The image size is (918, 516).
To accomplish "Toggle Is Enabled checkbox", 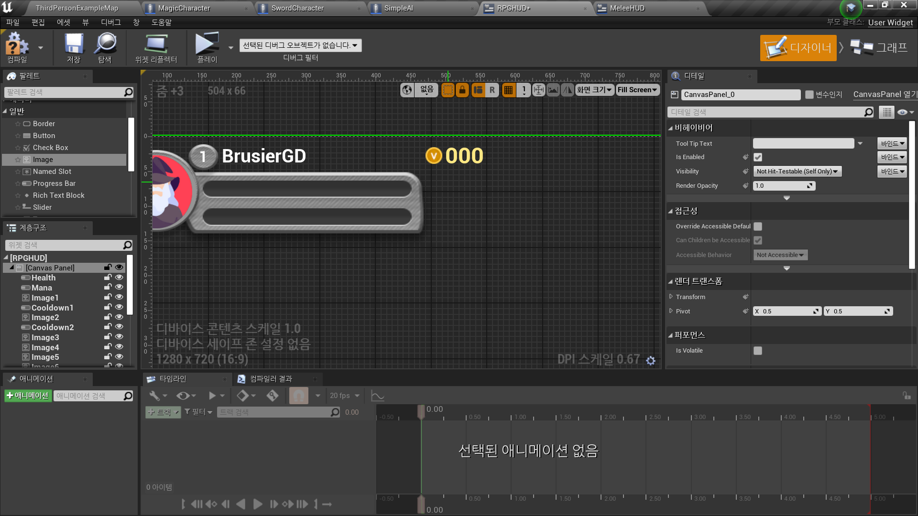I will [758, 157].
